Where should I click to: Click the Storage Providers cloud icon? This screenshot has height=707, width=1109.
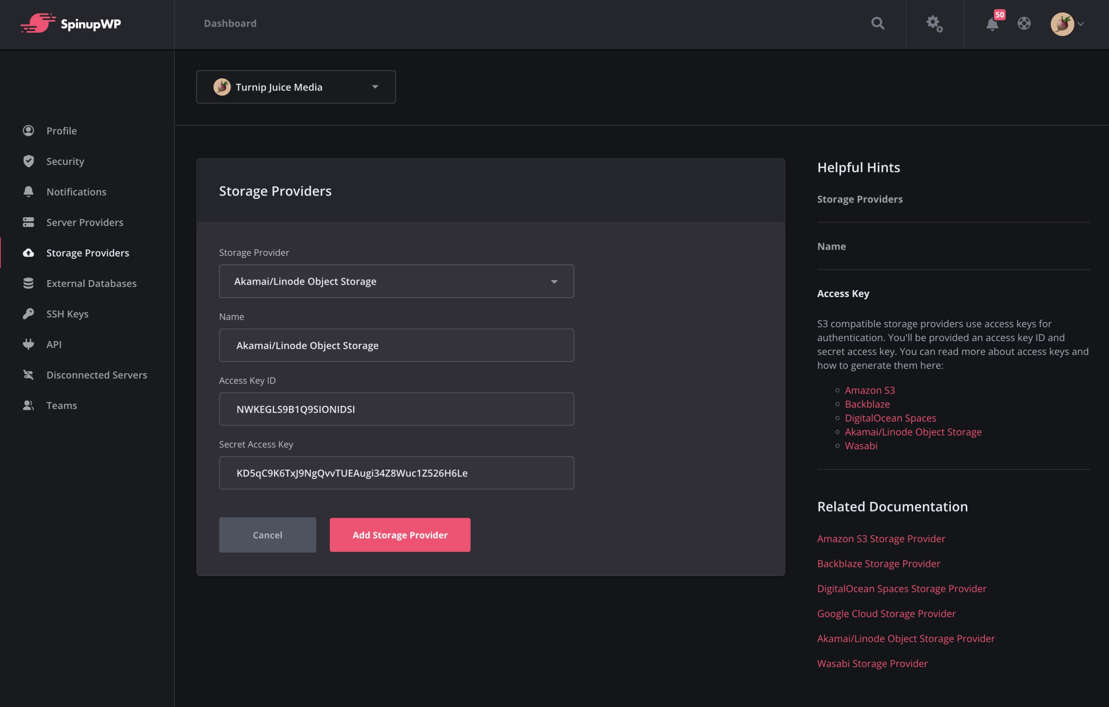29,253
